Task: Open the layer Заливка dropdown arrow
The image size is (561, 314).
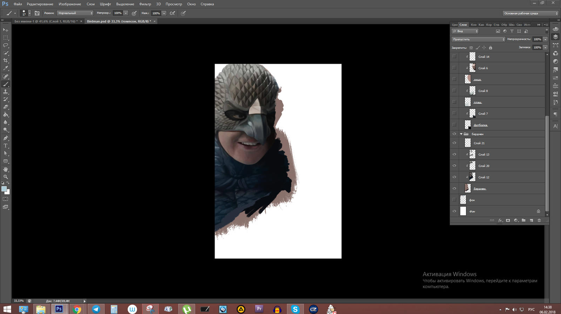Action: click(545, 47)
